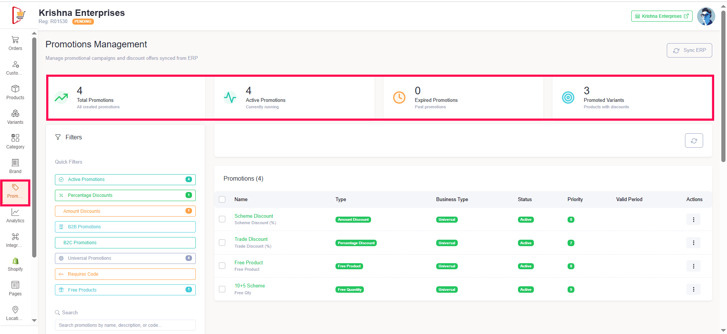
Task: Open the Orders cart icon in sidebar
Action: 15,40
